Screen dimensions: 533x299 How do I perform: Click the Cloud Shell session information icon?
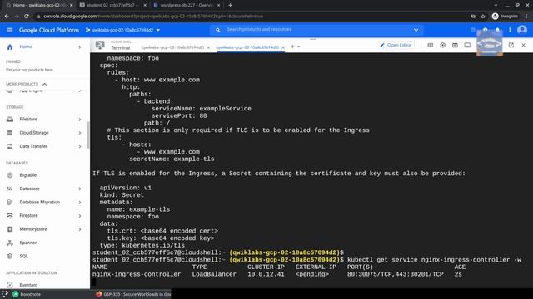point(467,45)
